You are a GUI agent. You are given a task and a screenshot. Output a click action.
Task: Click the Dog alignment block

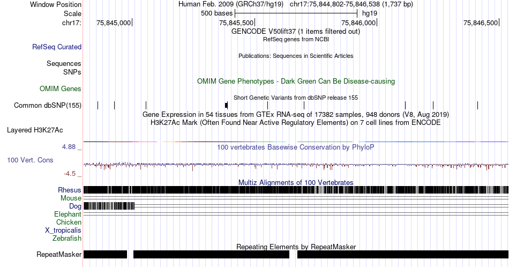click(109, 206)
